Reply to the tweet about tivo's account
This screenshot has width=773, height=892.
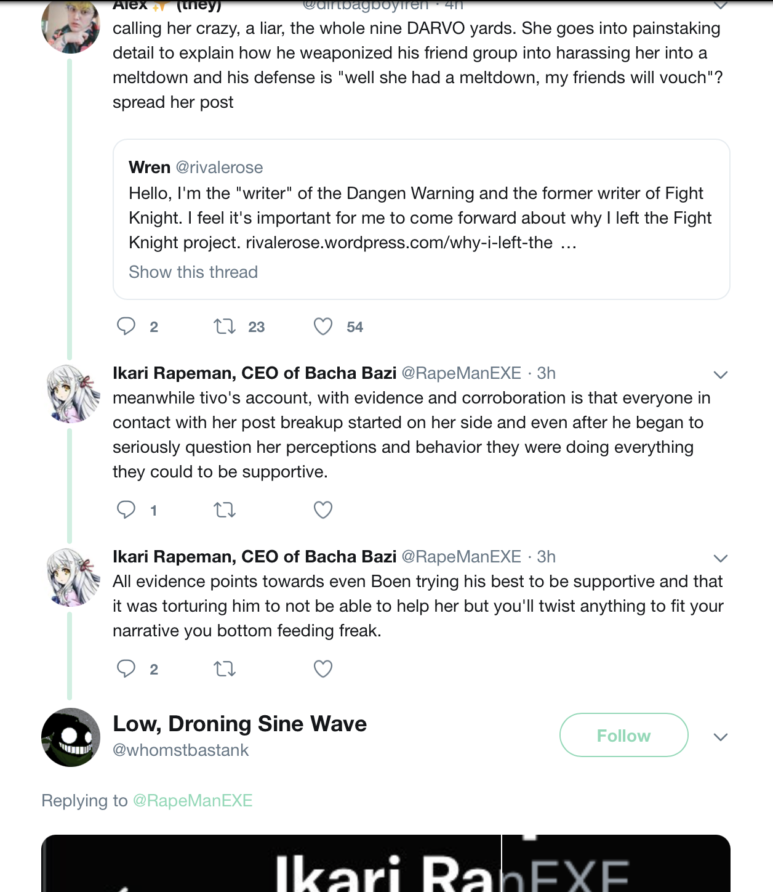(126, 509)
